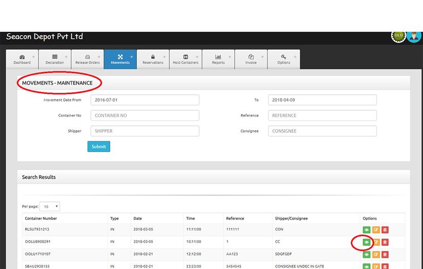Open the Invoice tab
Image resolution: width=423 pixels, height=269 pixels.
tap(251, 59)
